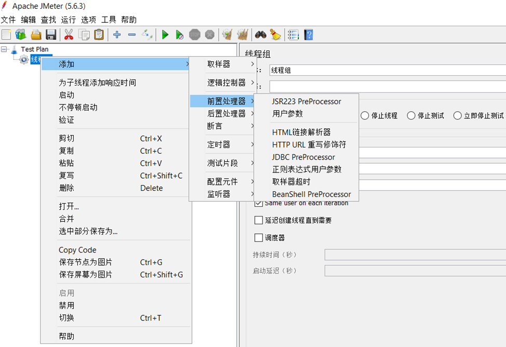
Task: Click the Expand all plus icon
Action: click(x=117, y=35)
